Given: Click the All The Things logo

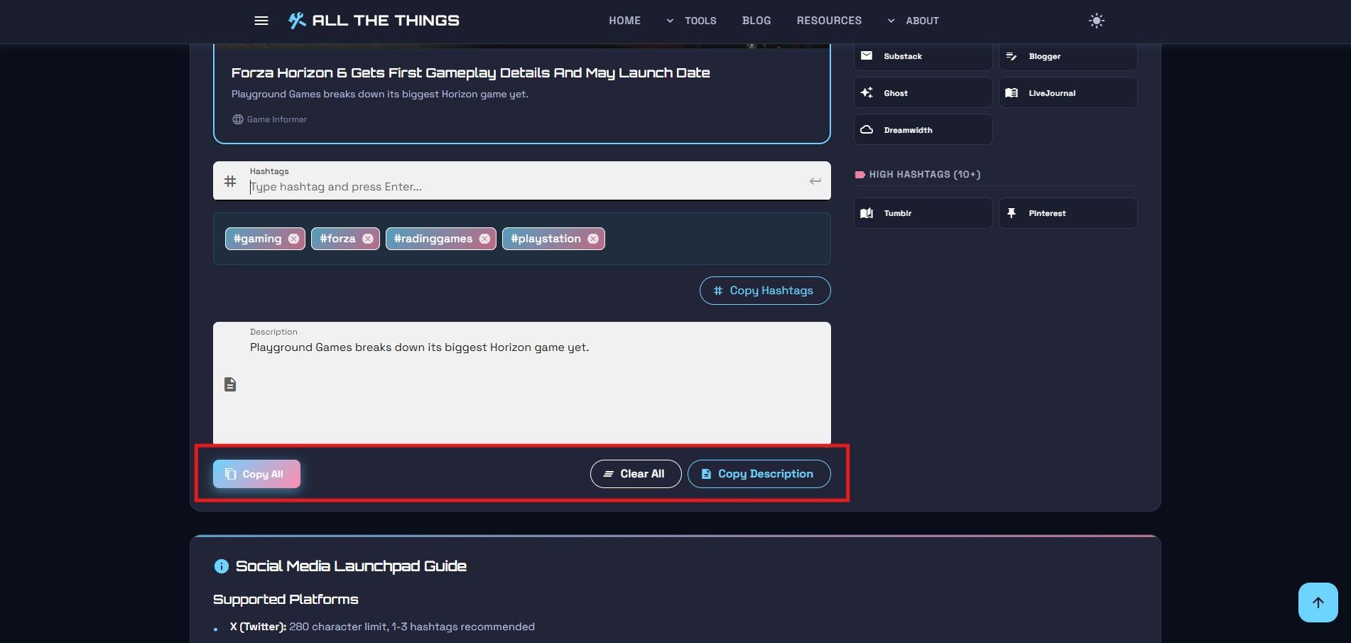Looking at the screenshot, I should [373, 20].
